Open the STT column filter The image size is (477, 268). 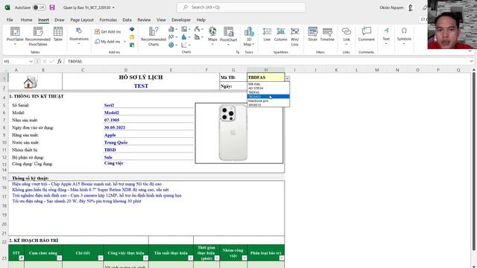[x=22, y=258]
